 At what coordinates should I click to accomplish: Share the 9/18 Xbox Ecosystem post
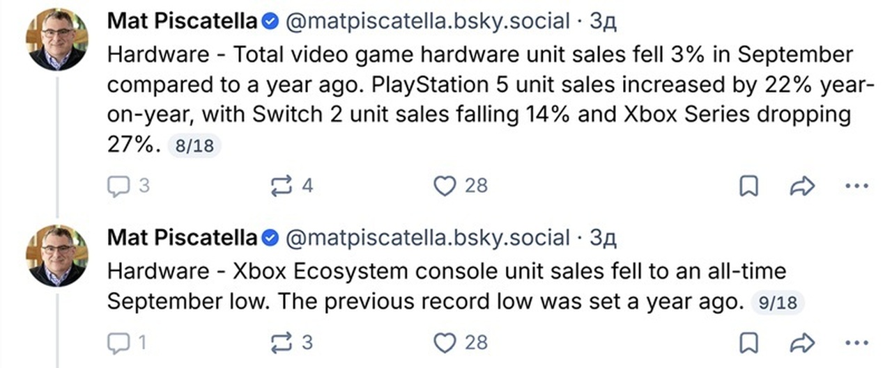803,342
